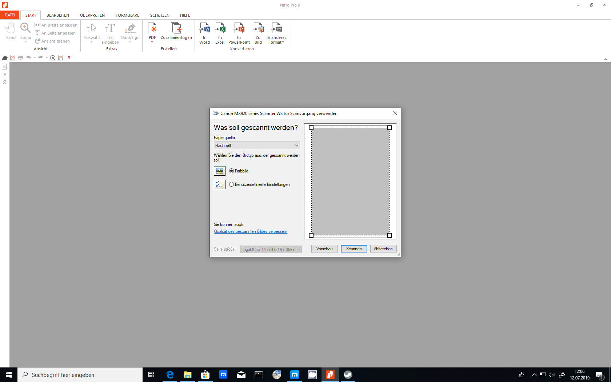
Task: Convert document In Excel
Action: tap(220, 33)
